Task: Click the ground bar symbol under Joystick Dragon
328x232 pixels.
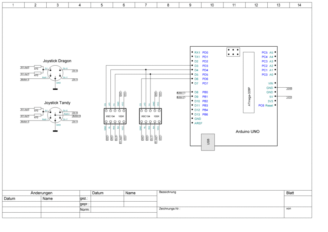Action: (55, 89)
